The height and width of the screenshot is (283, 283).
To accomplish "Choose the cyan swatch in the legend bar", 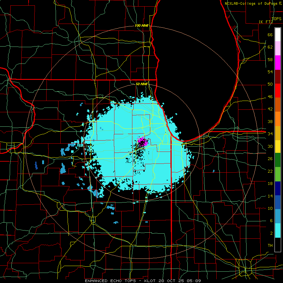I will (x=278, y=230).
